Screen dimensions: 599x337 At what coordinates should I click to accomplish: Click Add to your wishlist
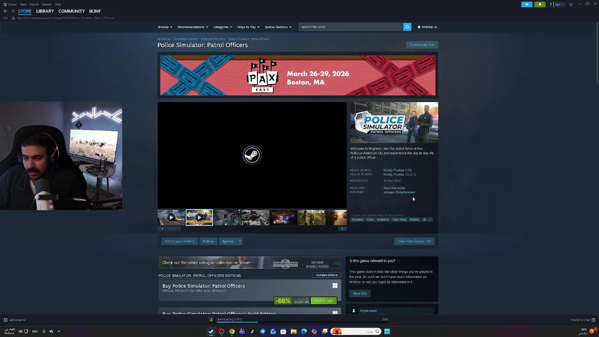[179, 241]
